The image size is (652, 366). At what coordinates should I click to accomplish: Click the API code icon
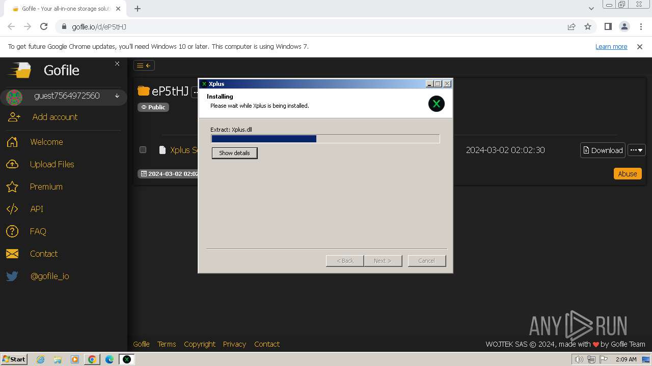[x=12, y=209]
